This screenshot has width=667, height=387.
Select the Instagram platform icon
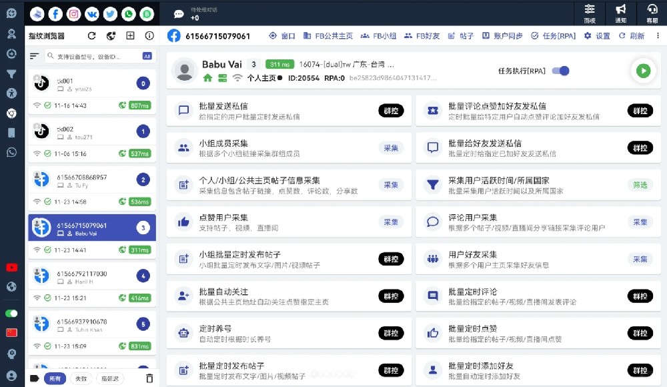73,14
